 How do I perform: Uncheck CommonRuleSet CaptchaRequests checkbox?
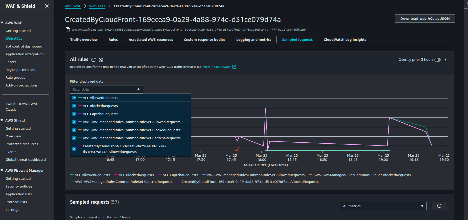(x=74, y=138)
